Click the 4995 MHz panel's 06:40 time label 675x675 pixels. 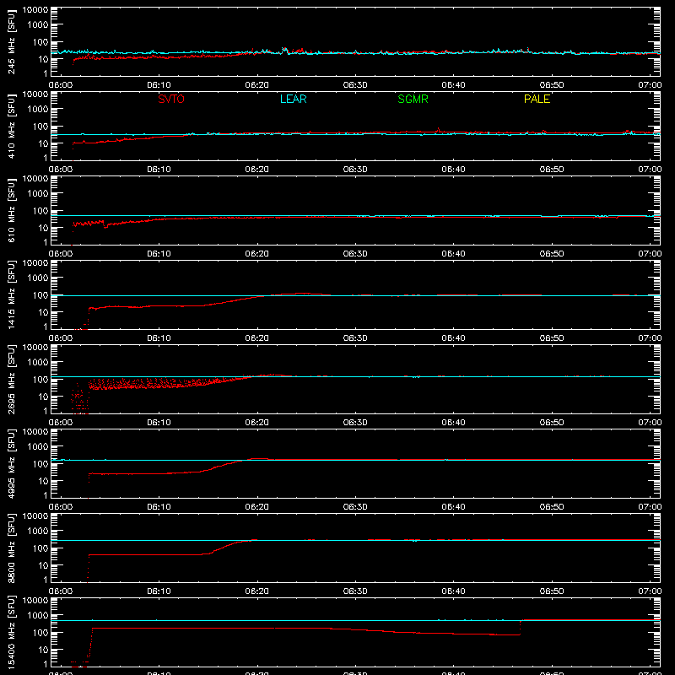tap(453, 507)
